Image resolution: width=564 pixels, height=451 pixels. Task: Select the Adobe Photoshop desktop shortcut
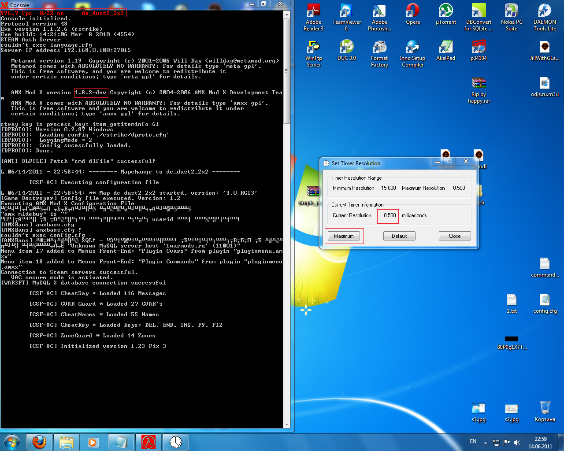coord(379,18)
